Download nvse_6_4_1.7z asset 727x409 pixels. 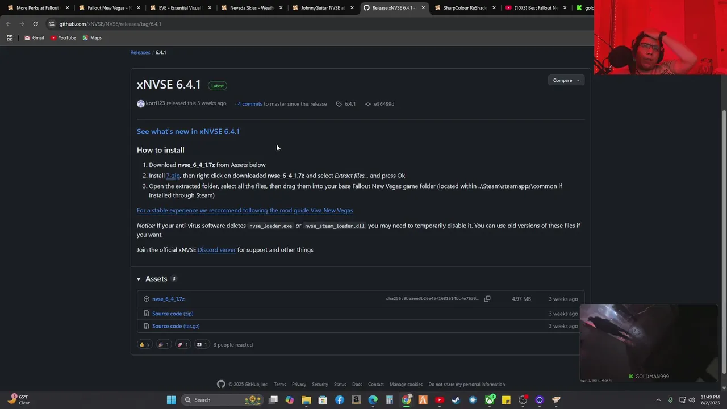(168, 299)
